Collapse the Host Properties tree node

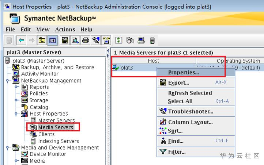16,114
